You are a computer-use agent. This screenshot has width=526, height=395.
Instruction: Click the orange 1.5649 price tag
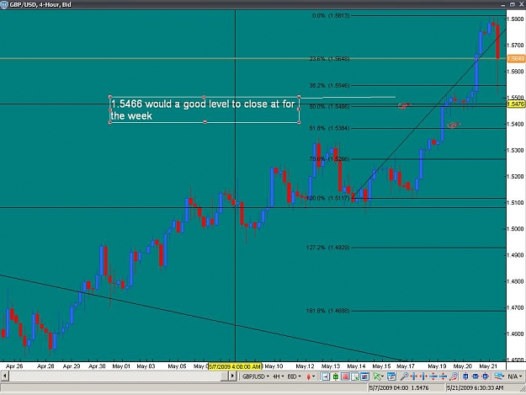tap(516, 59)
